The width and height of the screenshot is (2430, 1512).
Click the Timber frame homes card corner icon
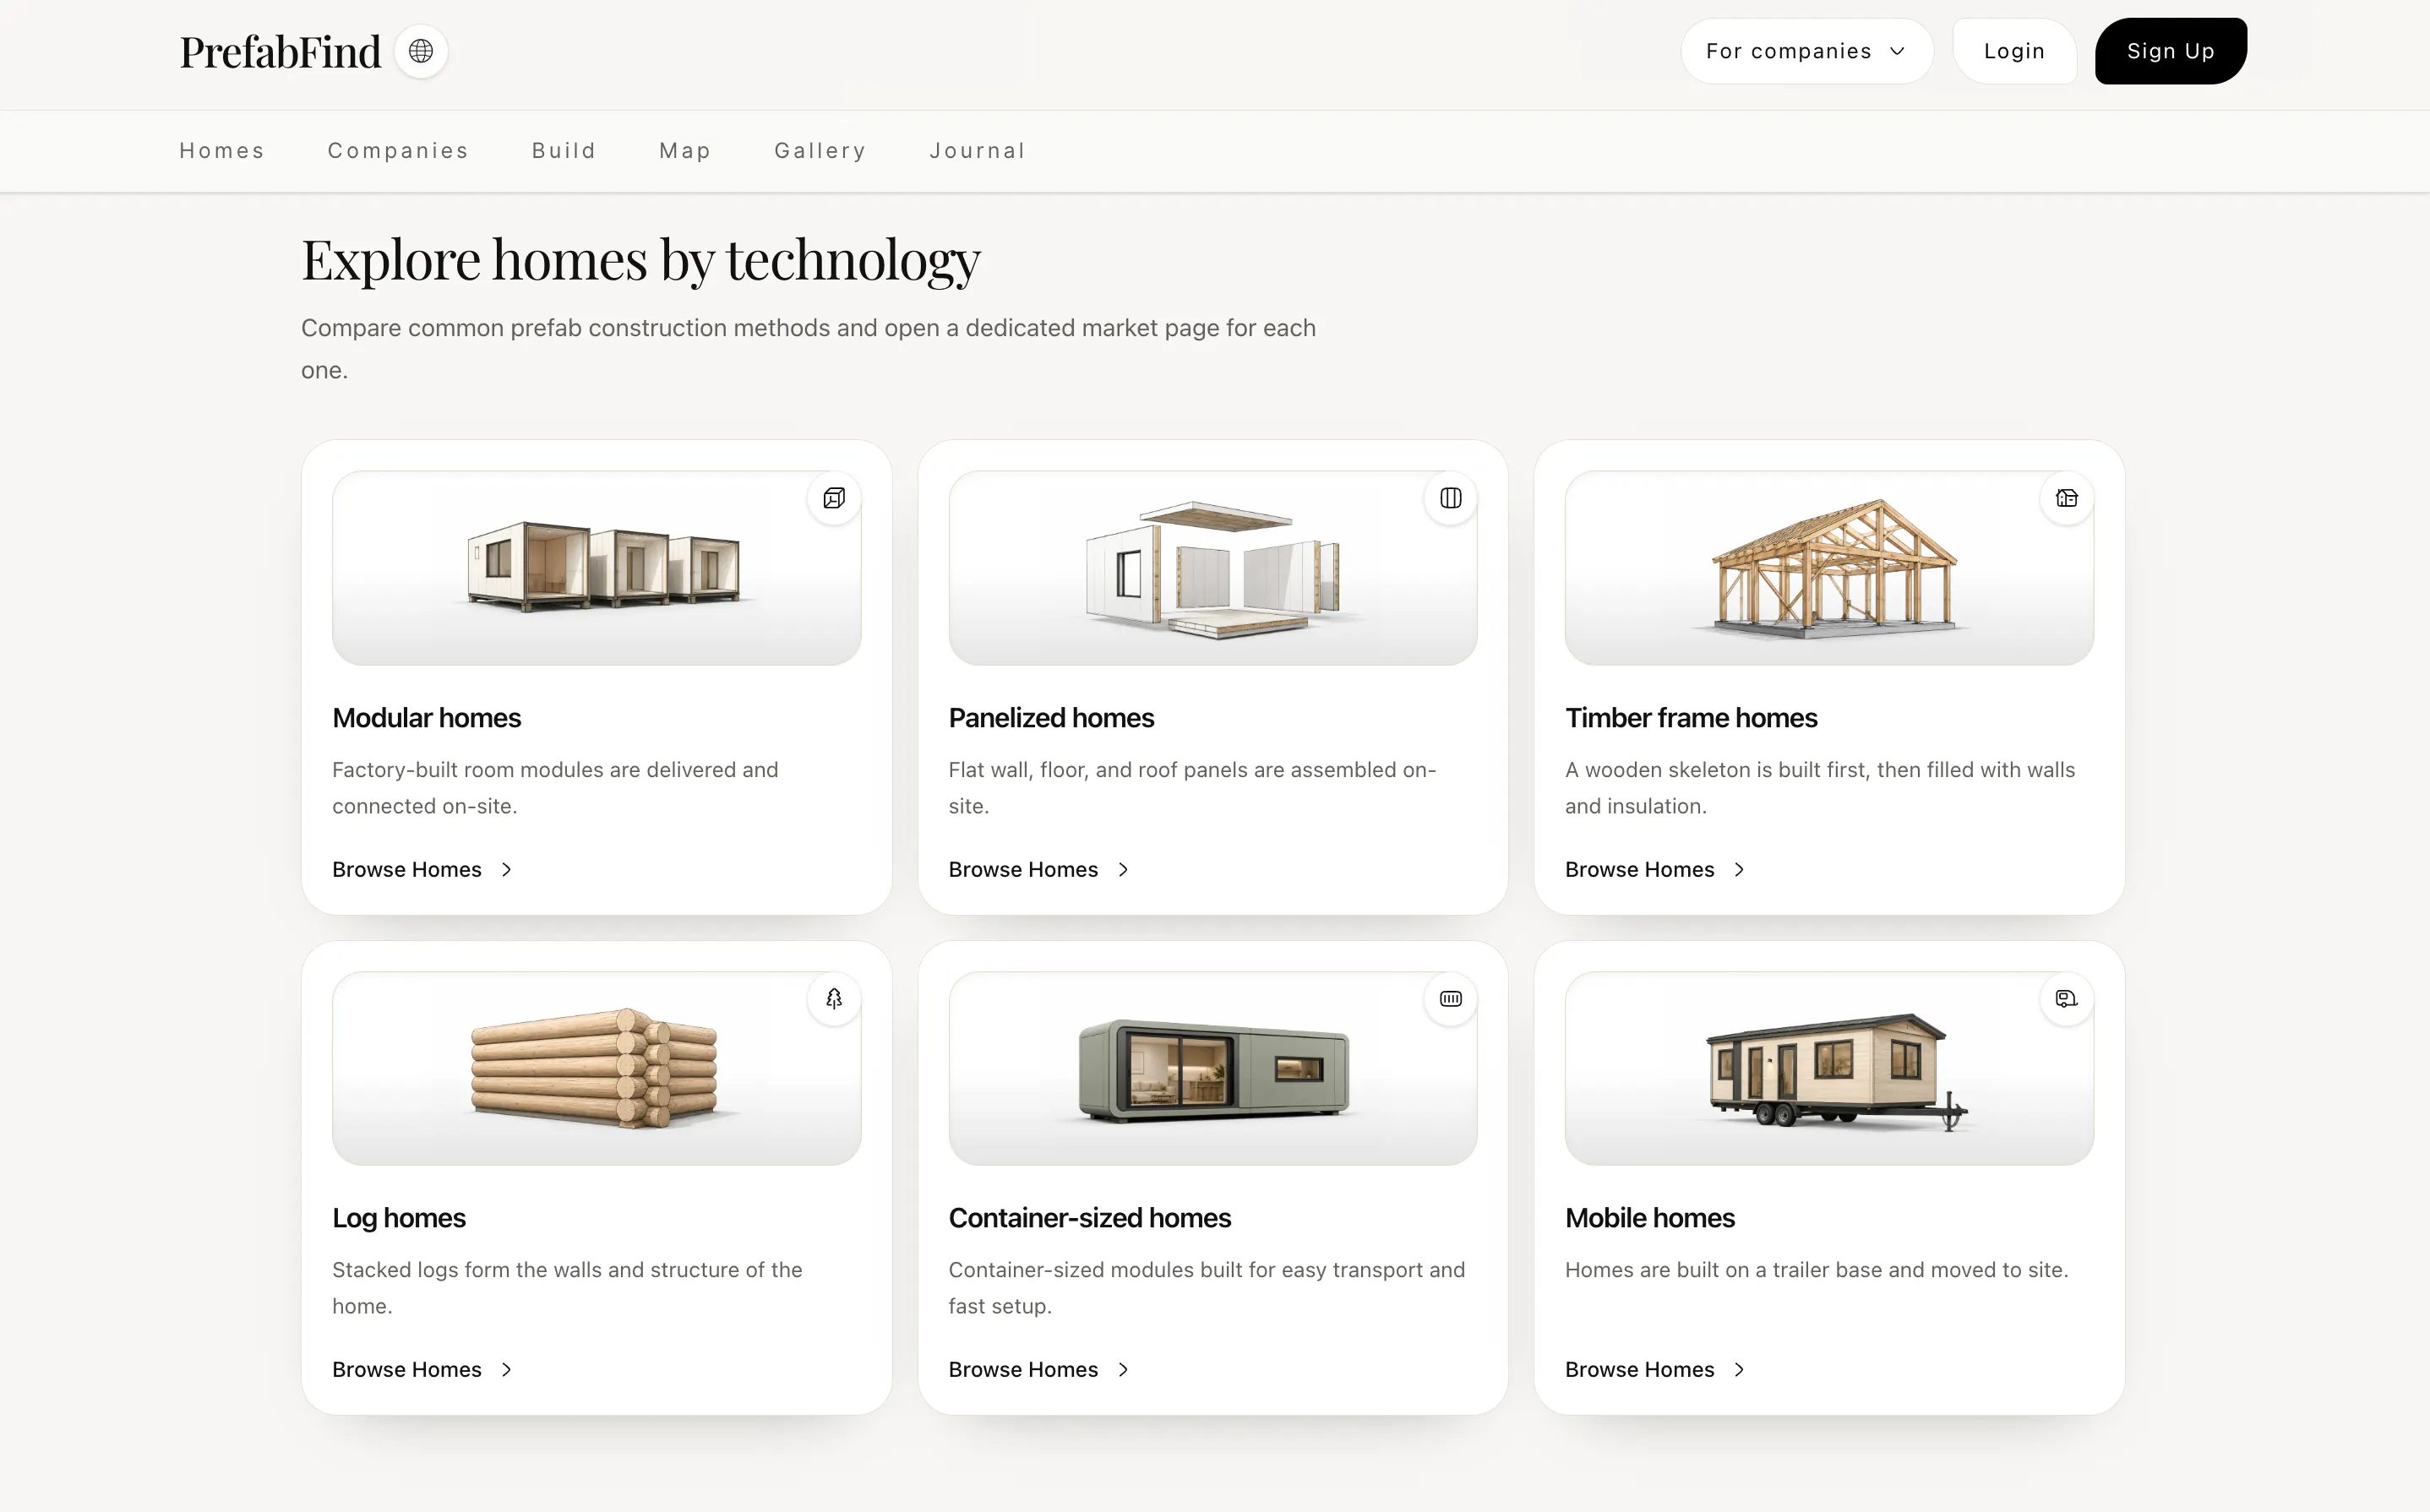click(2067, 498)
